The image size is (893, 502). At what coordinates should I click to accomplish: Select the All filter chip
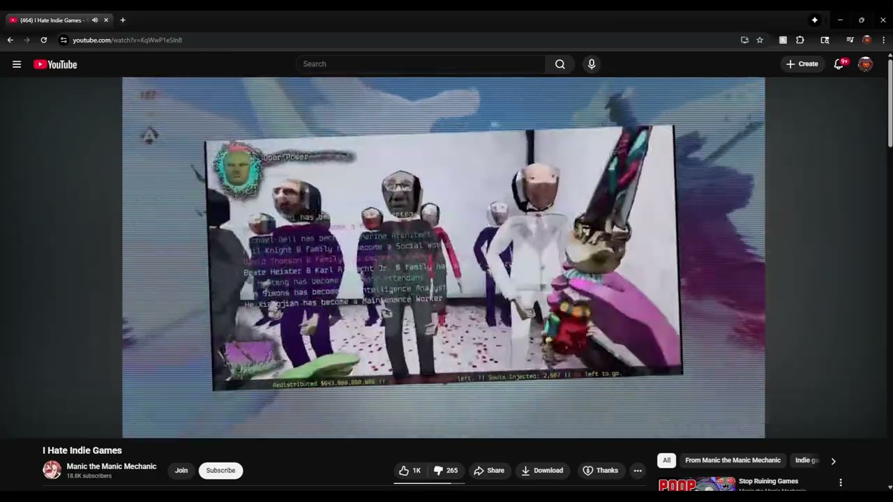(x=666, y=460)
